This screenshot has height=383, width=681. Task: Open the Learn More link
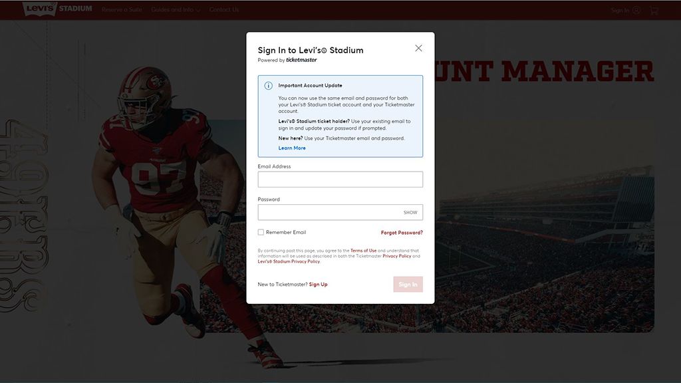pyautogui.click(x=292, y=148)
